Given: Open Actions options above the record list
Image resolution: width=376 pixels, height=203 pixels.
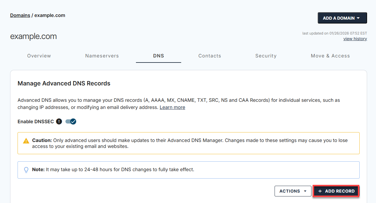Looking at the screenshot, I should tap(293, 191).
